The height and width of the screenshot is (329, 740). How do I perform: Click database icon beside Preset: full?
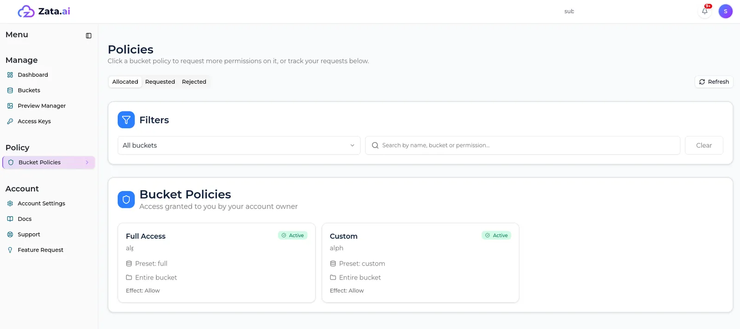pos(129,264)
